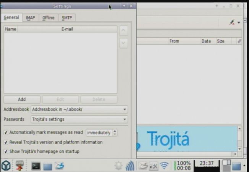Open the start menu cube icon
This screenshot has height=172, width=249.
click(x=6, y=166)
